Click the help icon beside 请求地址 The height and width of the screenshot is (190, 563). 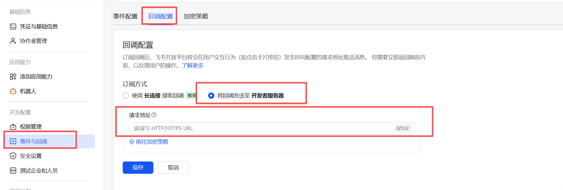(x=154, y=115)
